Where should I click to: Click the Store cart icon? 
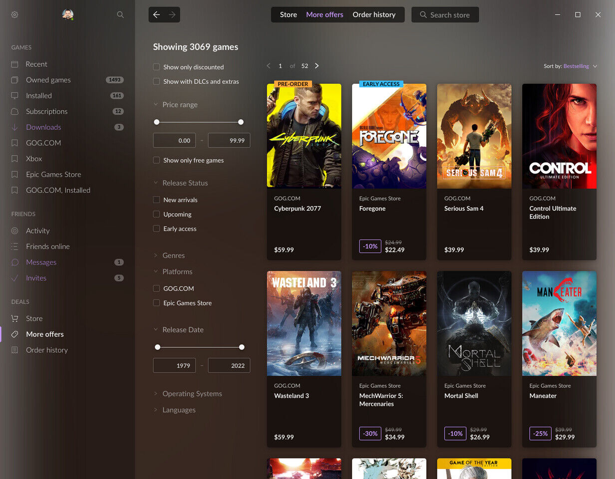coord(14,318)
